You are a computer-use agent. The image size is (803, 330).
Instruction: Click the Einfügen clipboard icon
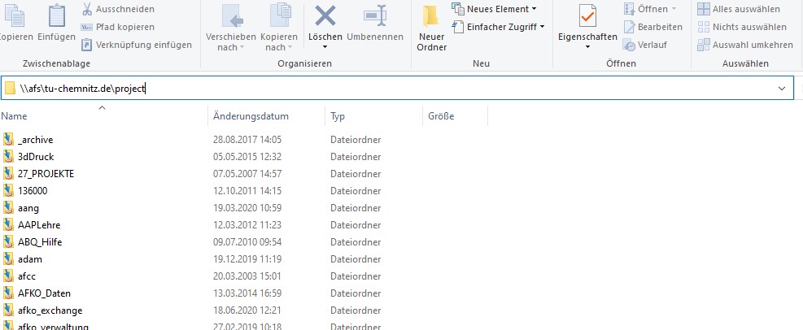57,15
